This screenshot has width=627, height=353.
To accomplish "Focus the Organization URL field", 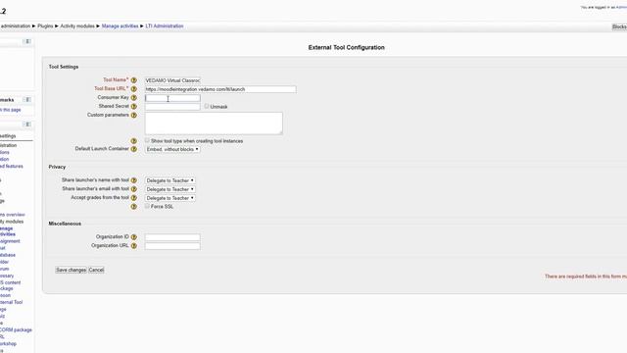I will 172,246.
